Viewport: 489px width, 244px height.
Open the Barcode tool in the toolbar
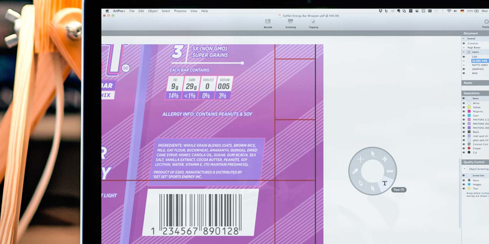coord(268,24)
